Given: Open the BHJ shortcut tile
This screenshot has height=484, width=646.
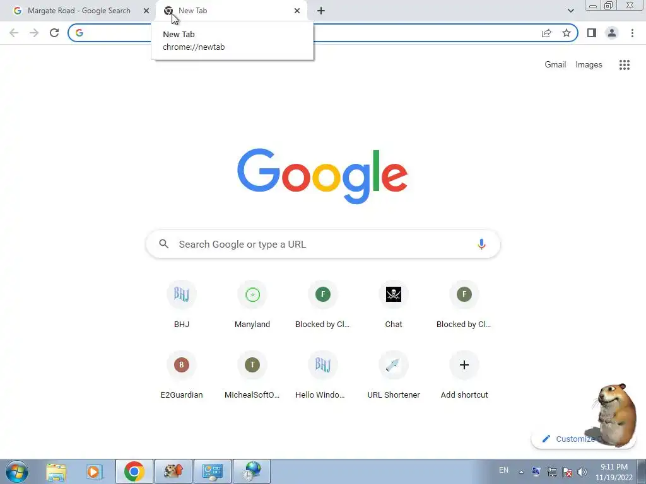Looking at the screenshot, I should click(182, 304).
